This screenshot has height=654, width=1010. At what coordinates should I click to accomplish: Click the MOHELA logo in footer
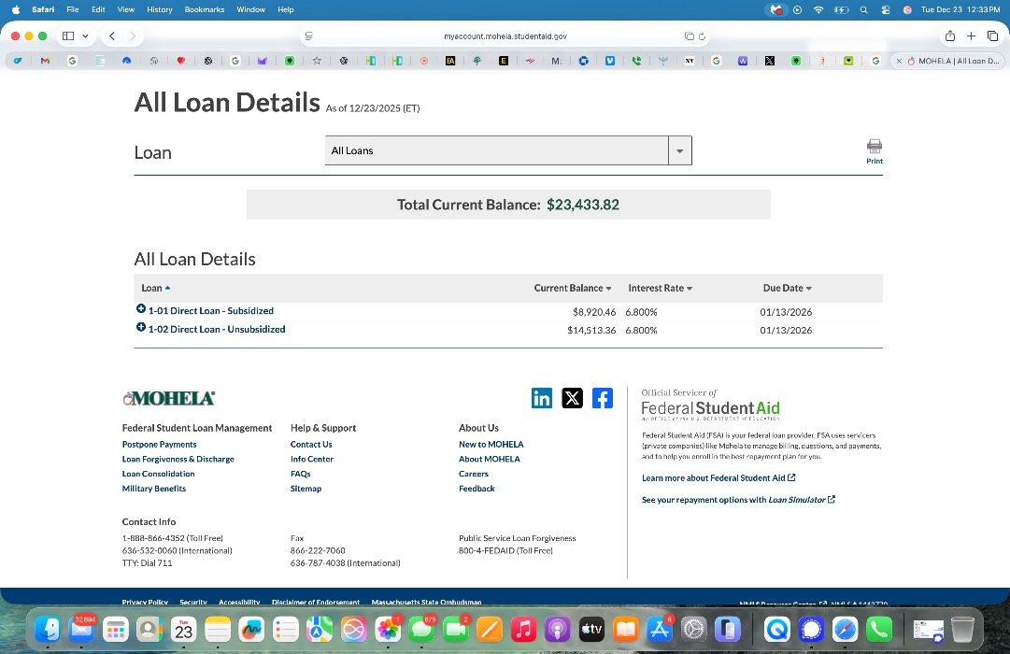[x=169, y=399]
